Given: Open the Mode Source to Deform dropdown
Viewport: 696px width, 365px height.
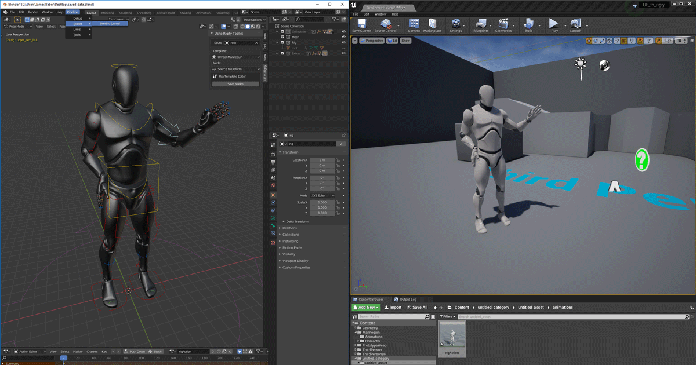Looking at the screenshot, I should [236, 69].
